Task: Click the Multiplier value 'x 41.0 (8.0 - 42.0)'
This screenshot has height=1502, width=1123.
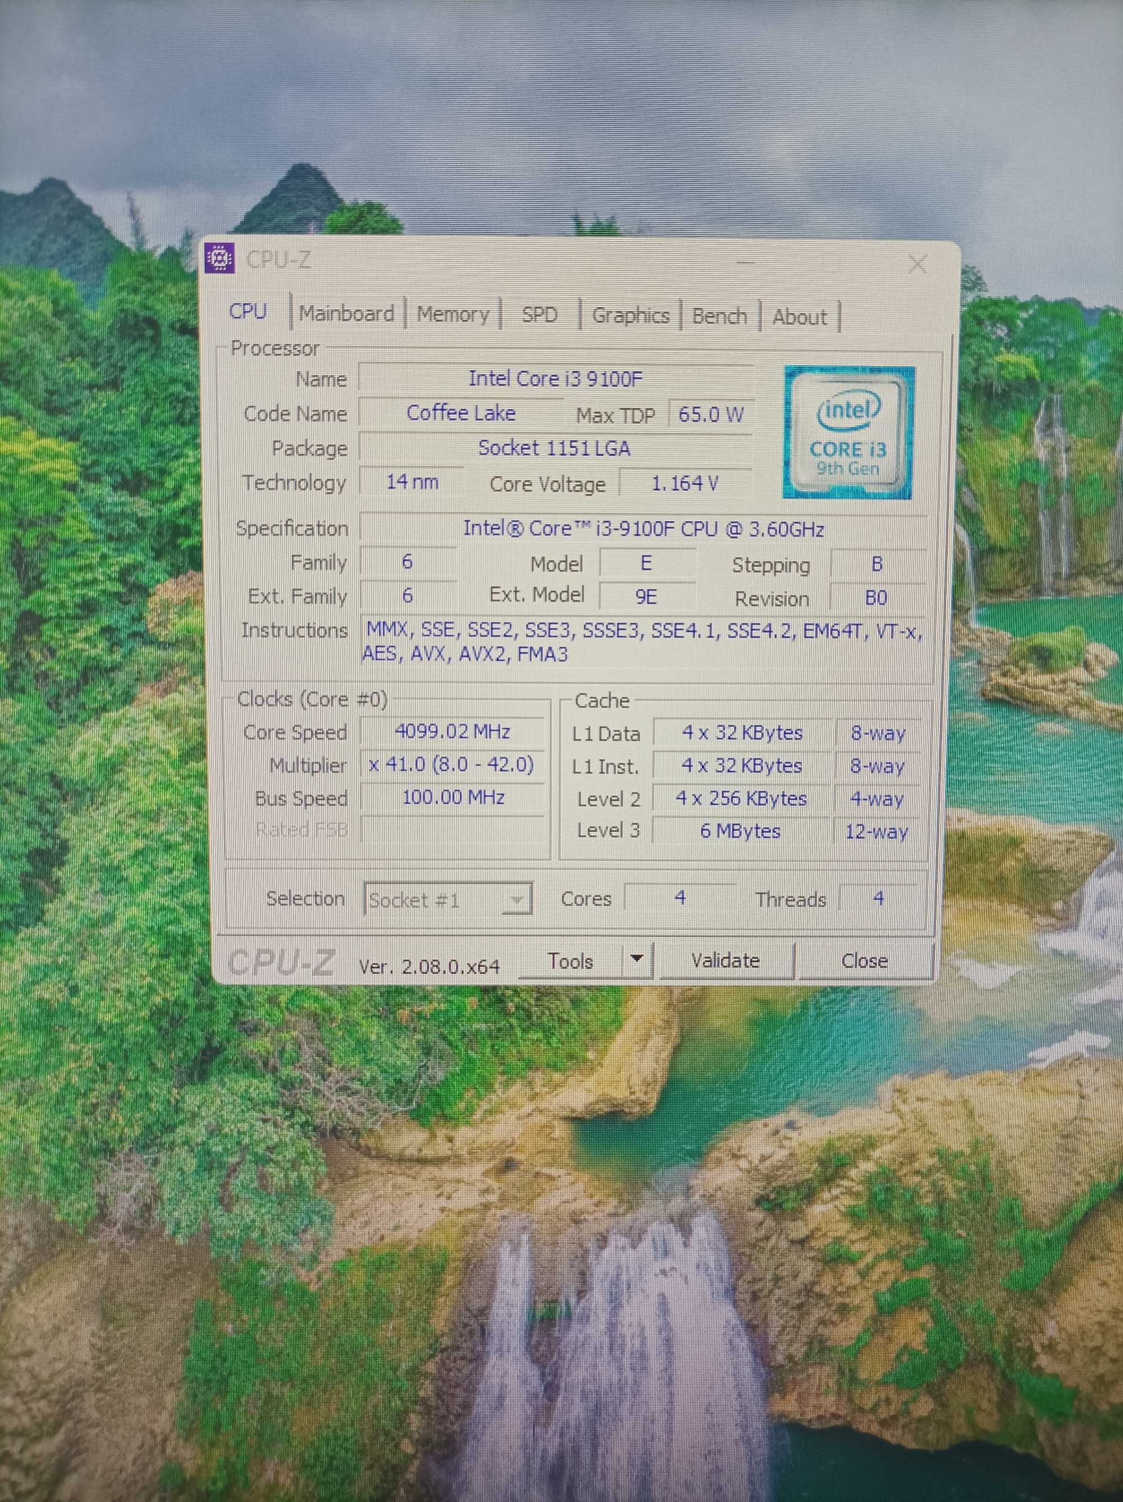Action: click(452, 764)
